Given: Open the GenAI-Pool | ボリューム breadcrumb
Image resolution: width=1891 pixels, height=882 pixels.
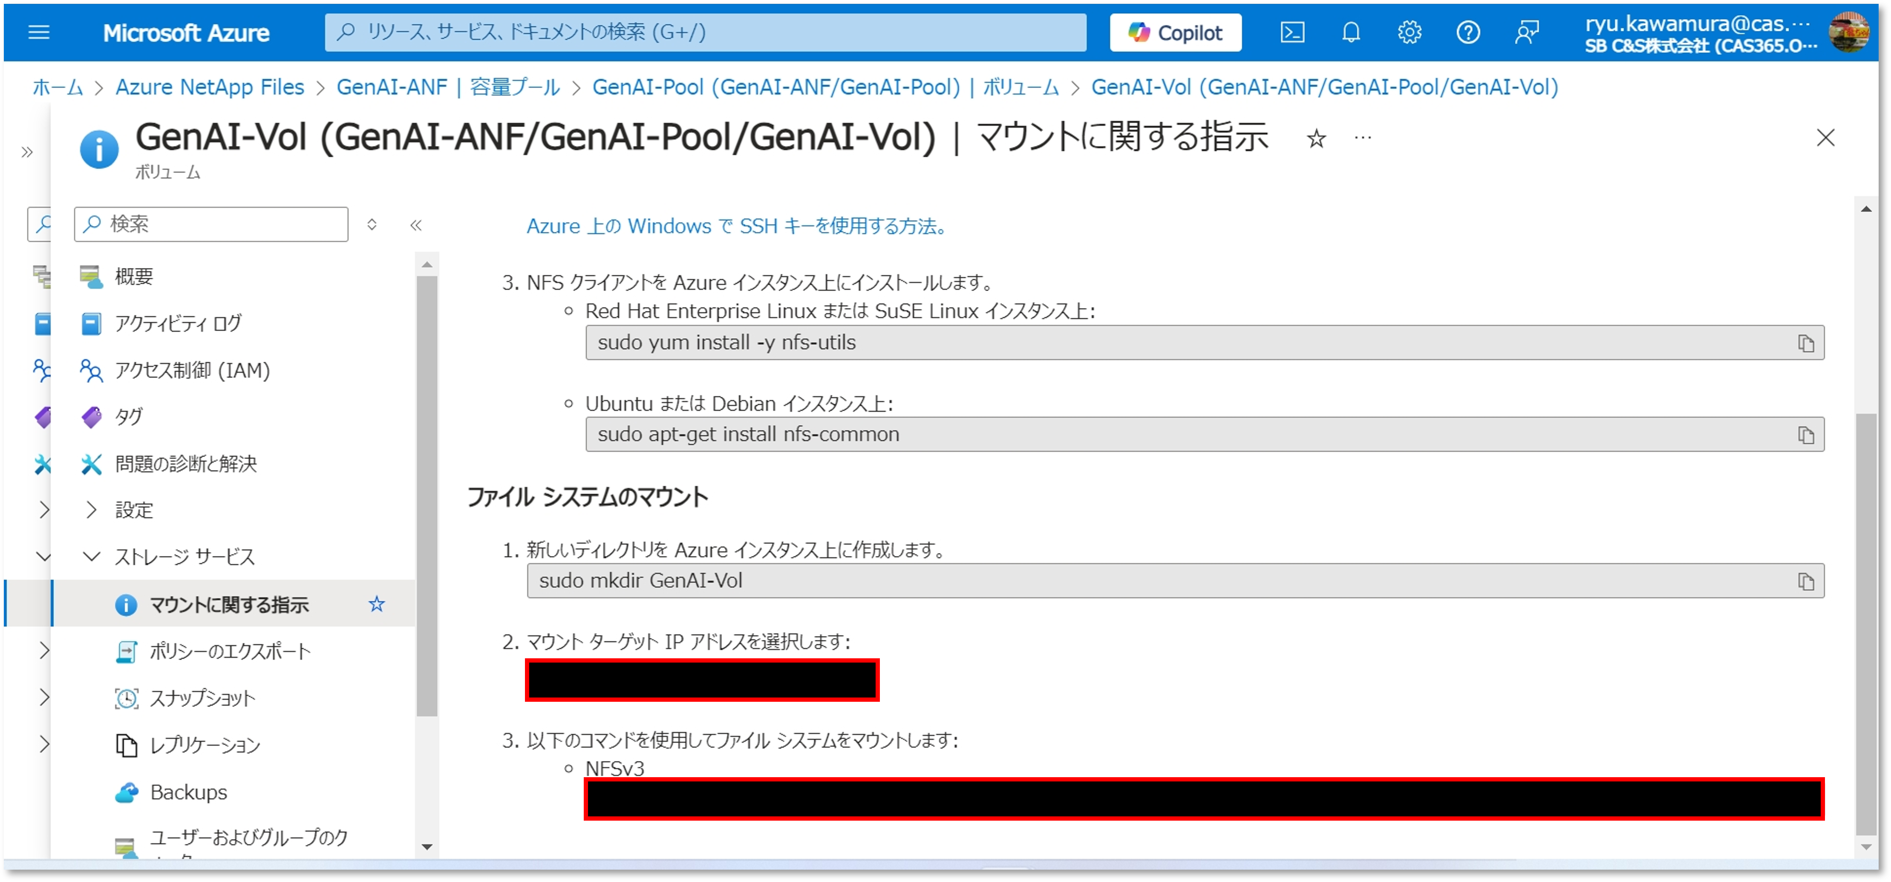Looking at the screenshot, I should 825,87.
